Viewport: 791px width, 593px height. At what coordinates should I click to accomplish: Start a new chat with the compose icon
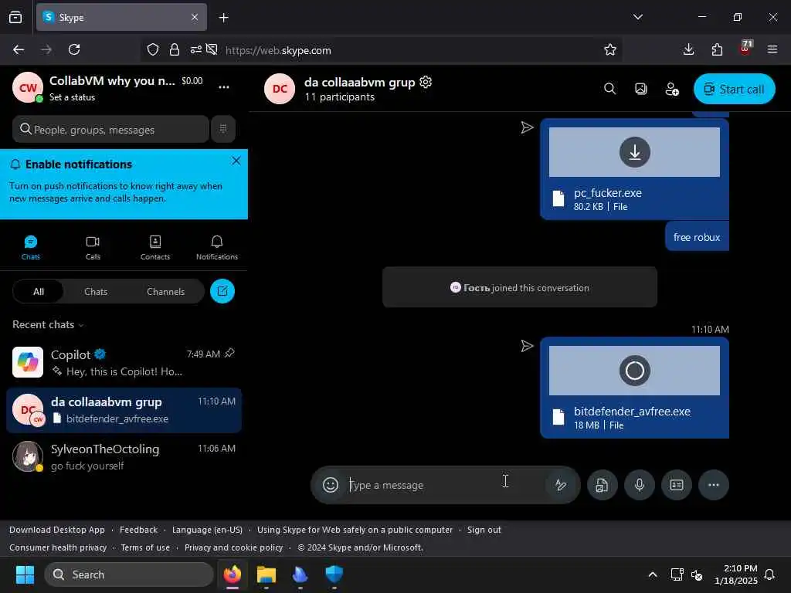222,291
